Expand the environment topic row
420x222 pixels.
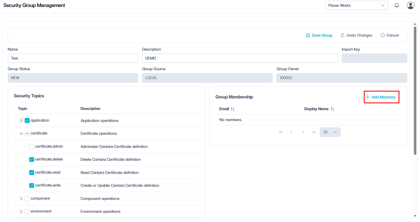point(21,211)
